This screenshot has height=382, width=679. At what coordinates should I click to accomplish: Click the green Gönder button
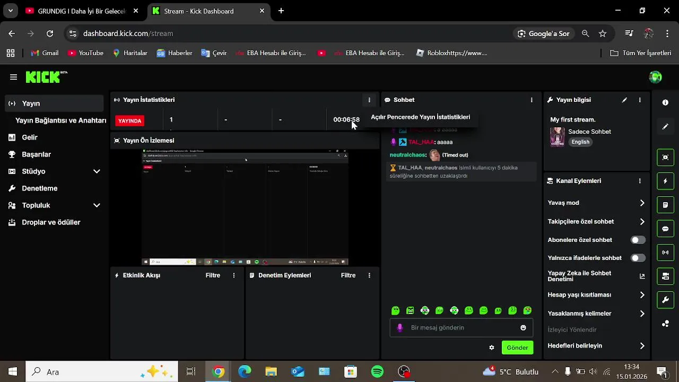517,348
